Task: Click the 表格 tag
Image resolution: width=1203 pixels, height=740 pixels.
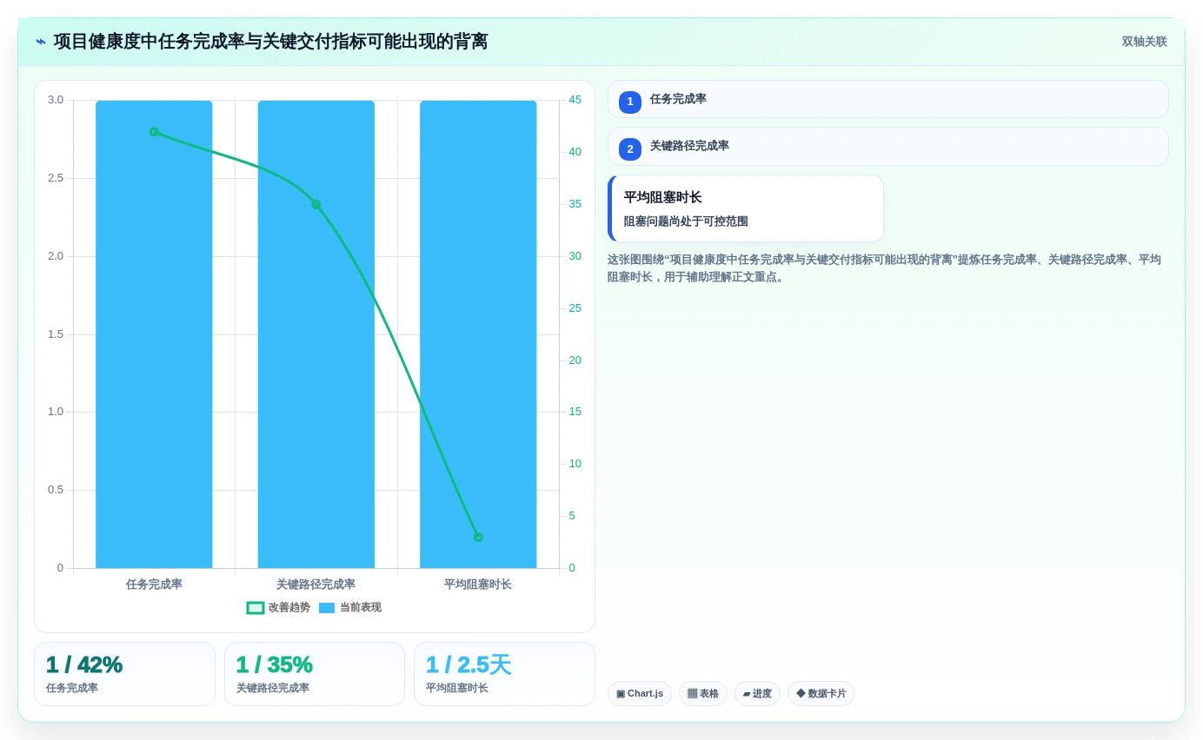Action: click(x=702, y=693)
